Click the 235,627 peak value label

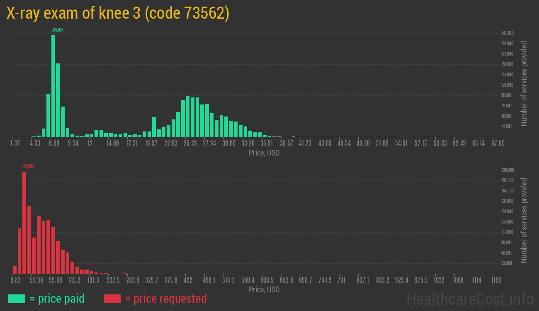tap(57, 30)
